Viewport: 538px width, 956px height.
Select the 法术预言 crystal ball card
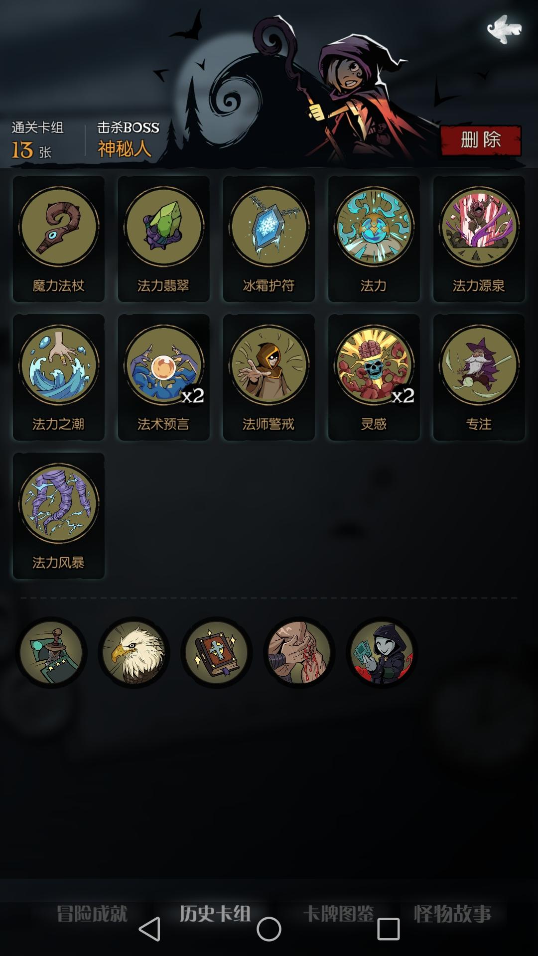coord(164,377)
